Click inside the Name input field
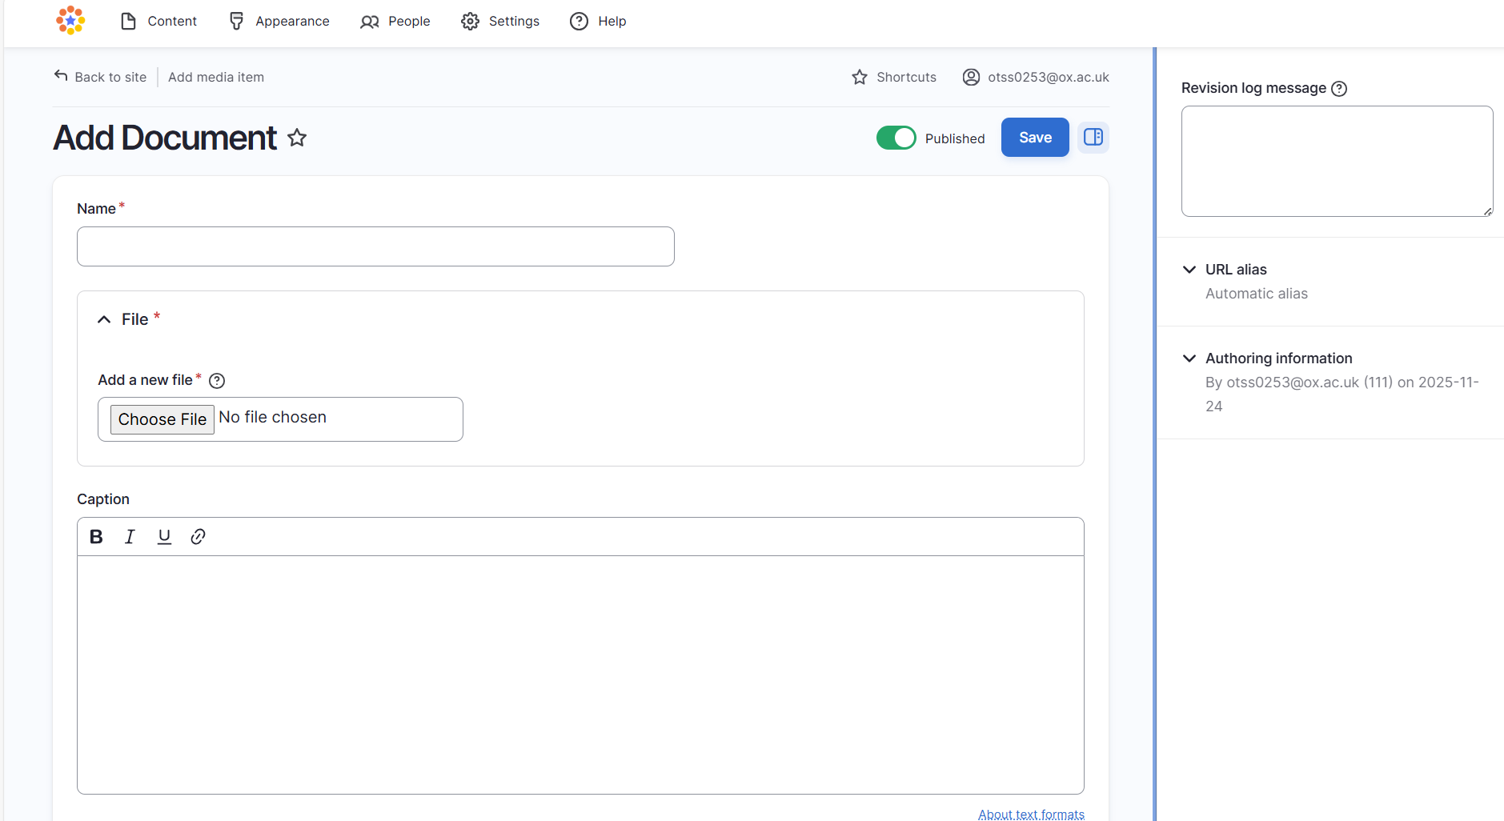Viewport: 1504px width, 821px height. point(375,246)
